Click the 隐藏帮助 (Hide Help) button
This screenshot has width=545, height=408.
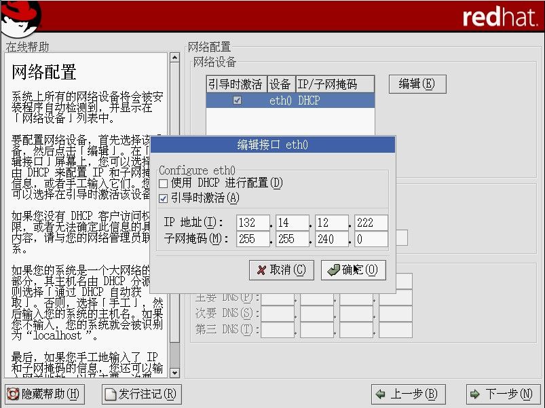(x=43, y=394)
